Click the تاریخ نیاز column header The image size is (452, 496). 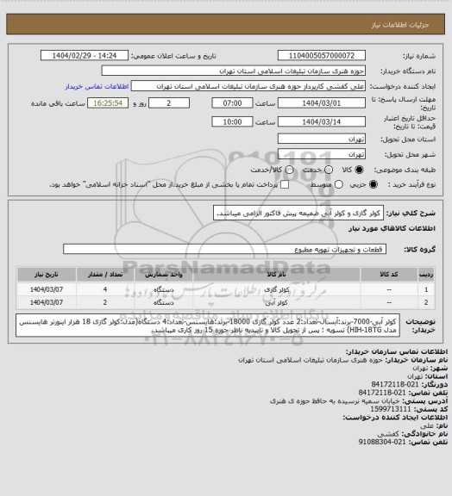click(x=47, y=275)
